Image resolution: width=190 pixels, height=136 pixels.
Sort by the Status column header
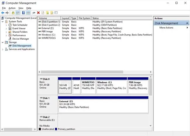coord(122,18)
